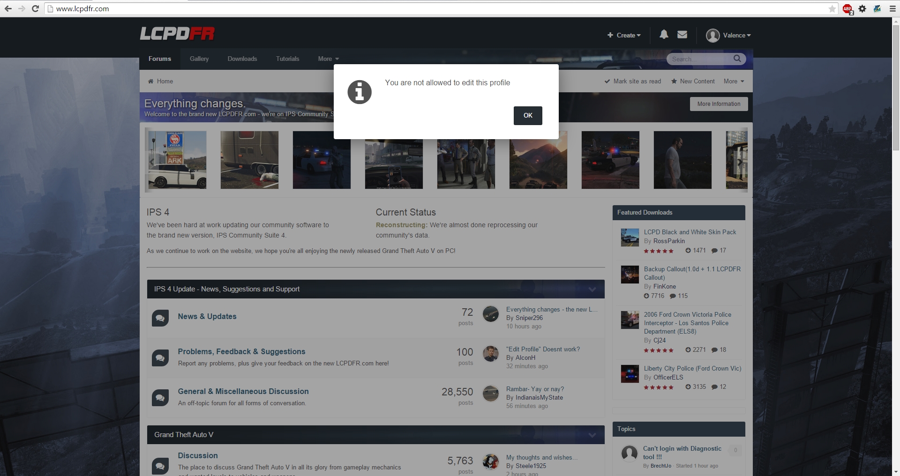Viewport: 900px width, 476px height.
Task: Click the info icon in the dialog
Action: click(360, 92)
